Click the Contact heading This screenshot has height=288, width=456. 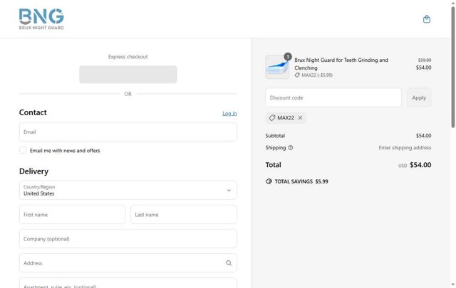pos(33,112)
